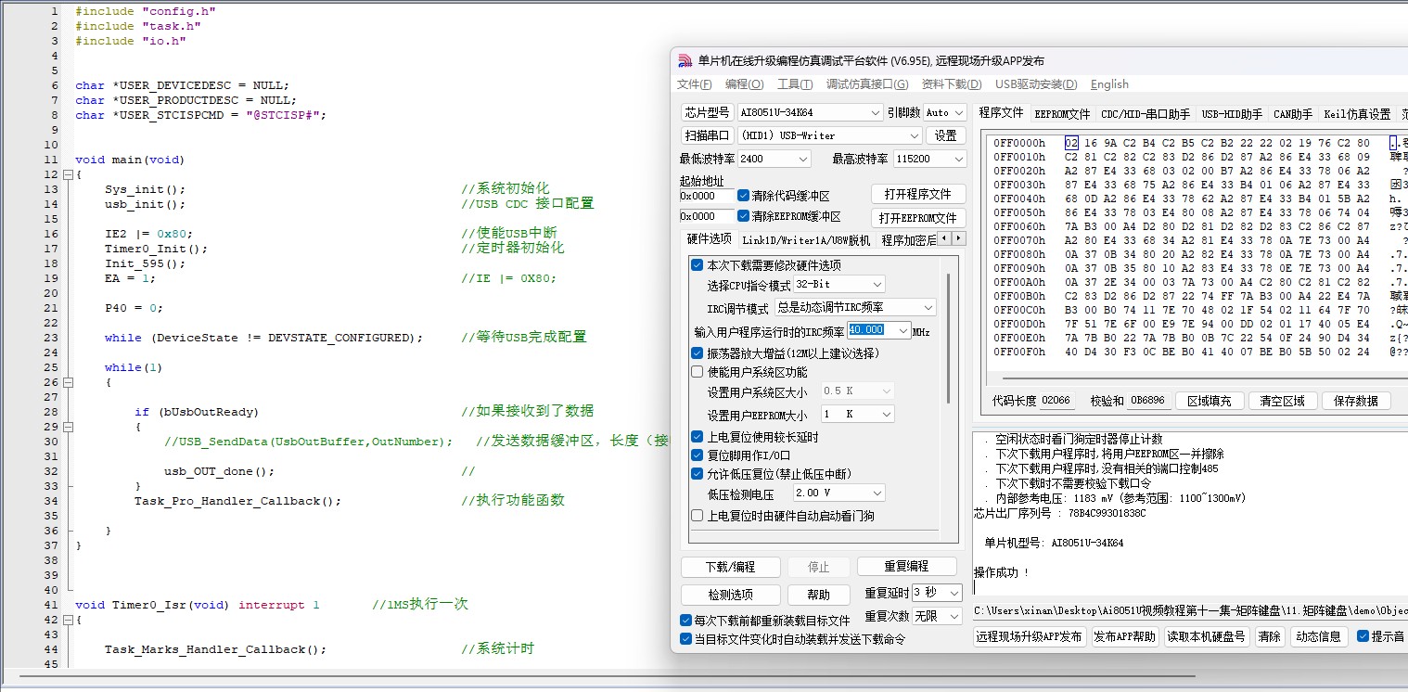Open the 资料下载(D) menu

click(x=952, y=84)
